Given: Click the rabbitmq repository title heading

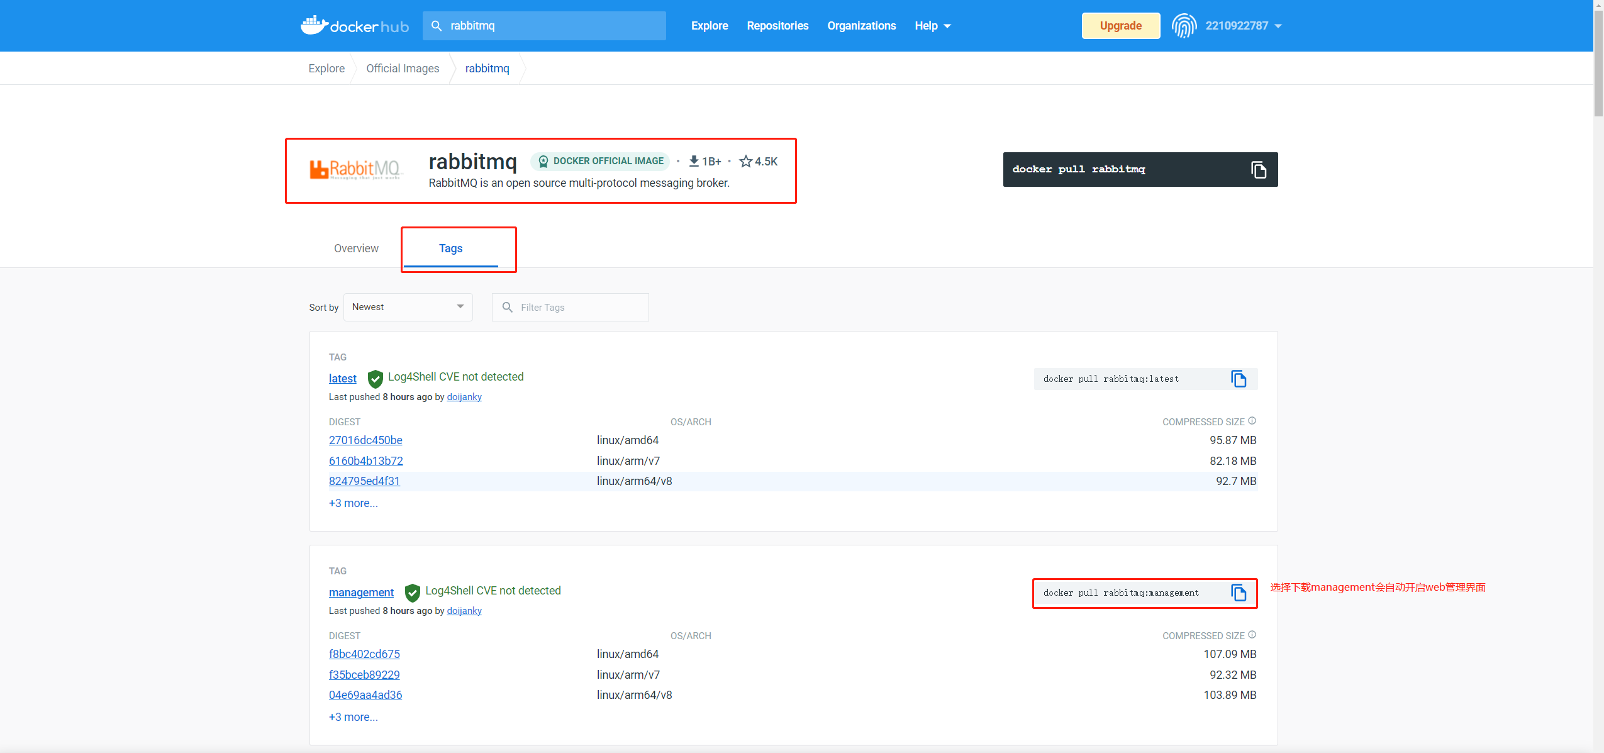Looking at the screenshot, I should [x=472, y=162].
